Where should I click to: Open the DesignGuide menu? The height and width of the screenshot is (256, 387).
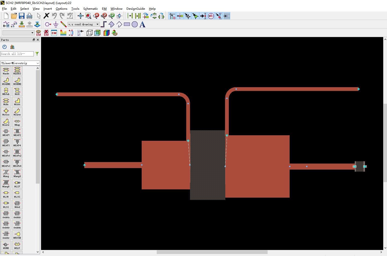coord(135,9)
